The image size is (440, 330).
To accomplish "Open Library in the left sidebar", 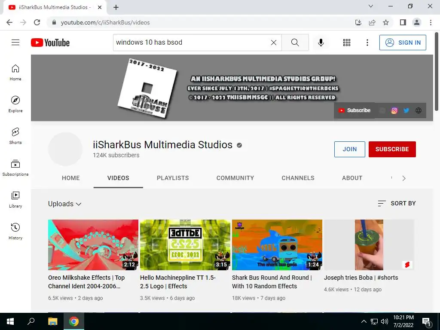I will click(x=15, y=199).
